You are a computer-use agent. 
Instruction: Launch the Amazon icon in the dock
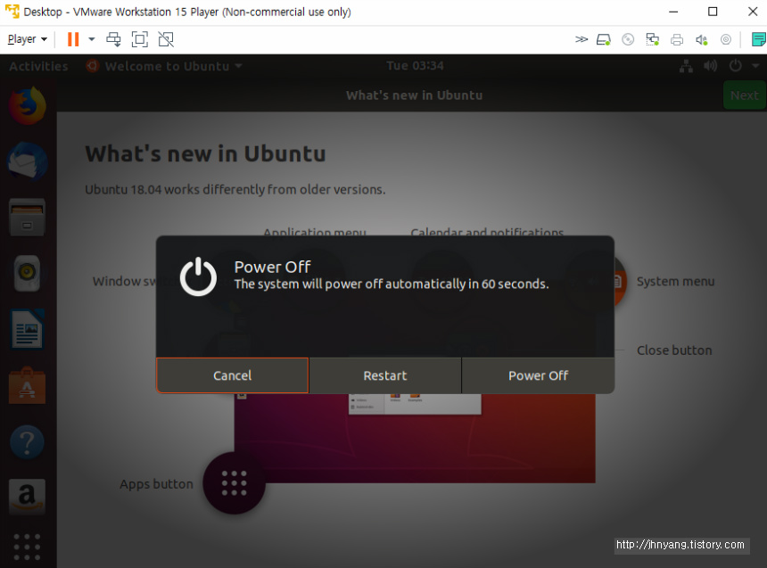point(28,496)
